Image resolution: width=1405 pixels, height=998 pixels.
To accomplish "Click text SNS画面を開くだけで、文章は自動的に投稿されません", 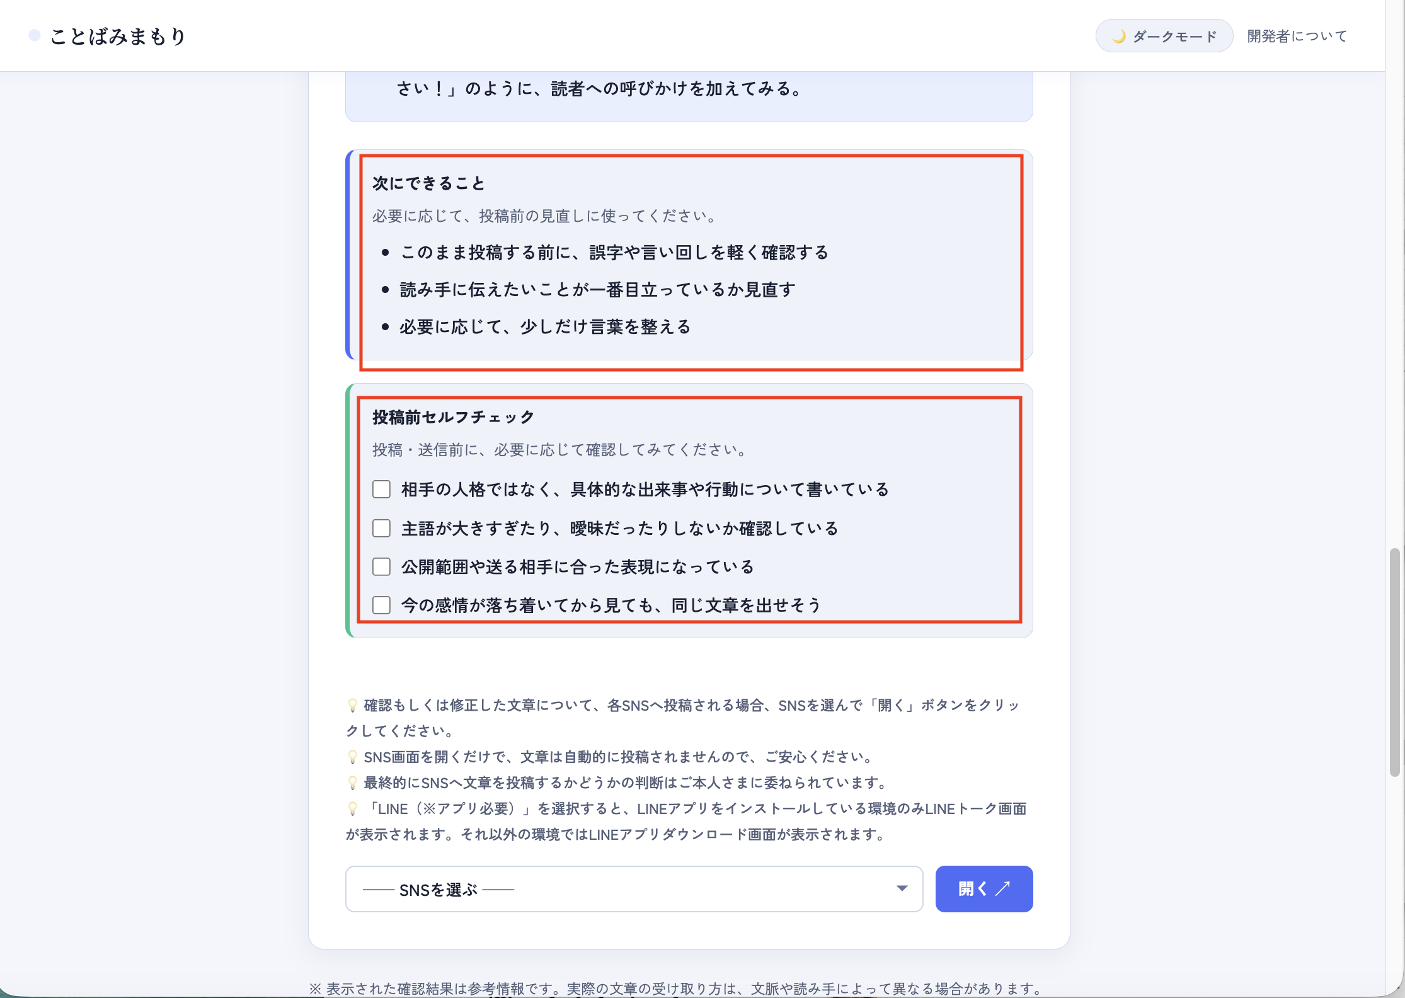I will click(618, 757).
